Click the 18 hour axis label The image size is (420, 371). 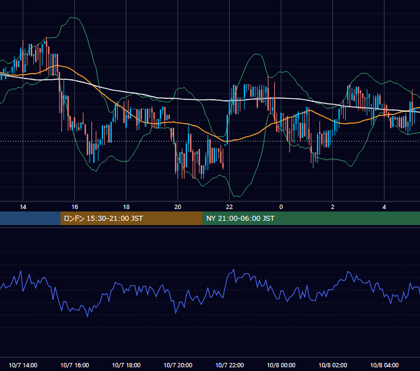126,207
